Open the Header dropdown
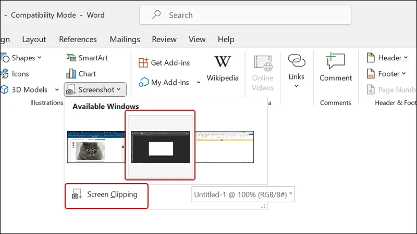This screenshot has height=234, width=417. 387,58
